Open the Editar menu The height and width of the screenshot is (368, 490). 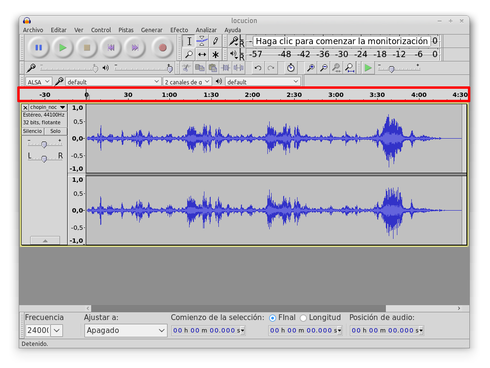[59, 30]
